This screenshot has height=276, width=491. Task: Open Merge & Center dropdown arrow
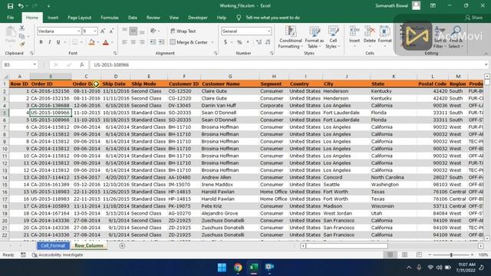click(213, 42)
